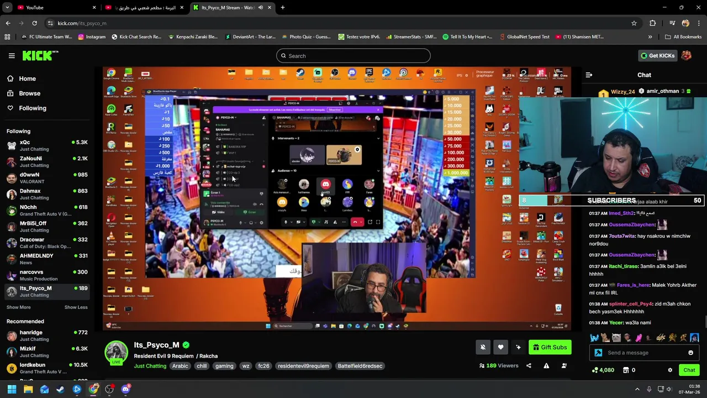Open hanridge recommended channel

click(x=47, y=336)
